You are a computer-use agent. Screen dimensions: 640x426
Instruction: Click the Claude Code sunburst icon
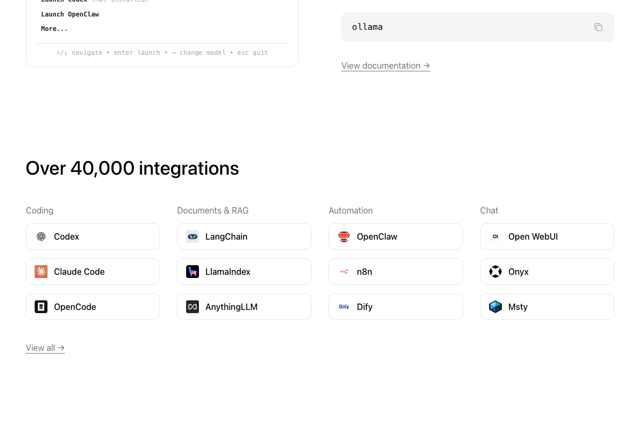(x=41, y=272)
